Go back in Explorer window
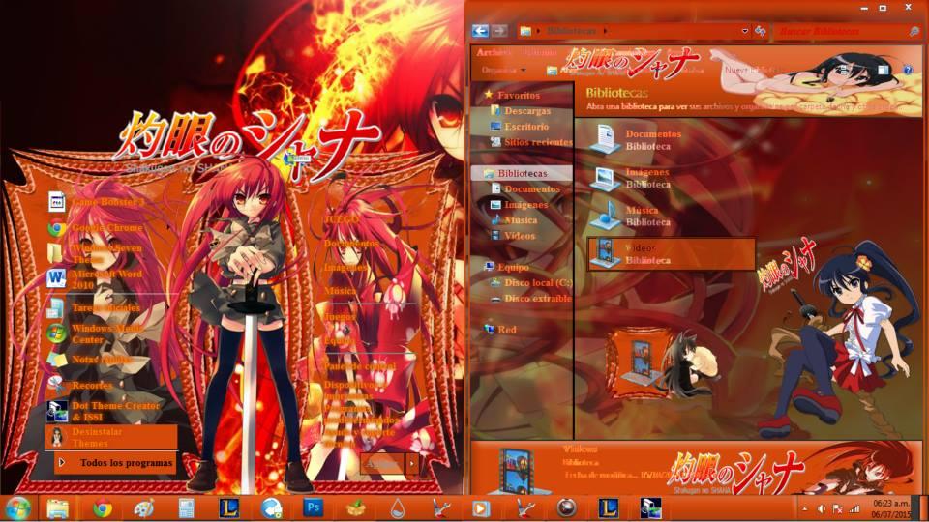The image size is (929, 522). 481,31
